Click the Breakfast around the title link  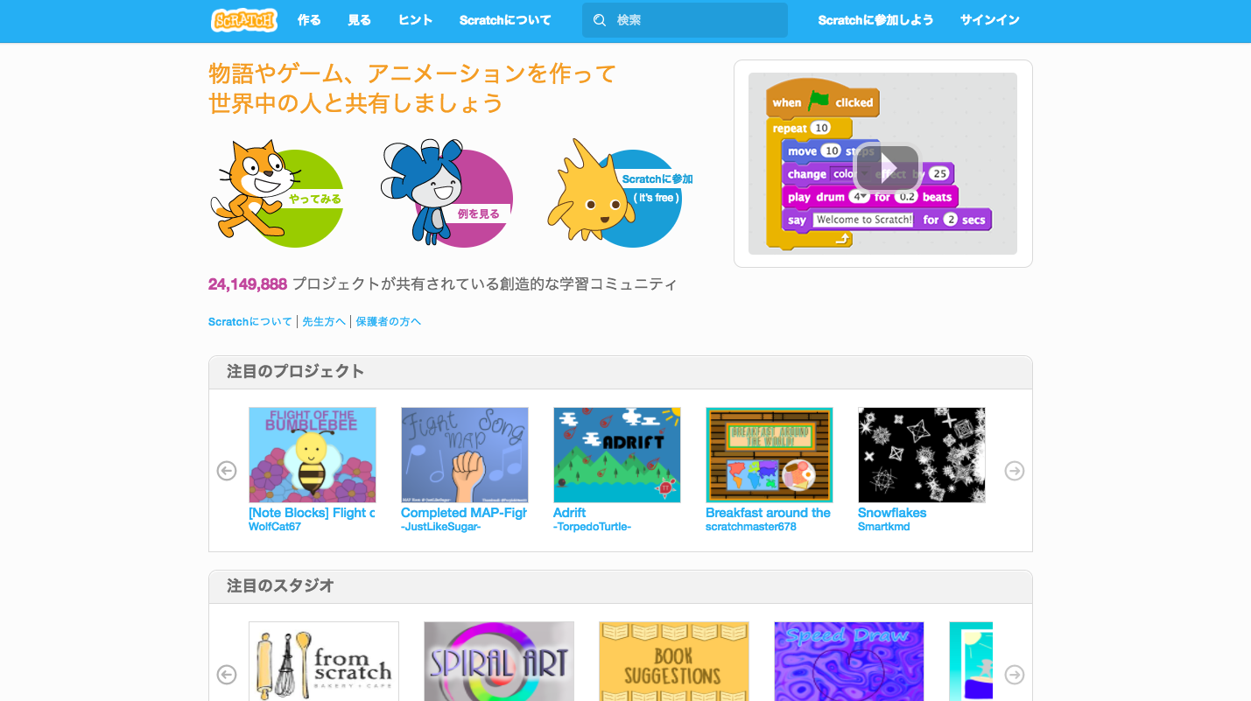click(x=769, y=513)
